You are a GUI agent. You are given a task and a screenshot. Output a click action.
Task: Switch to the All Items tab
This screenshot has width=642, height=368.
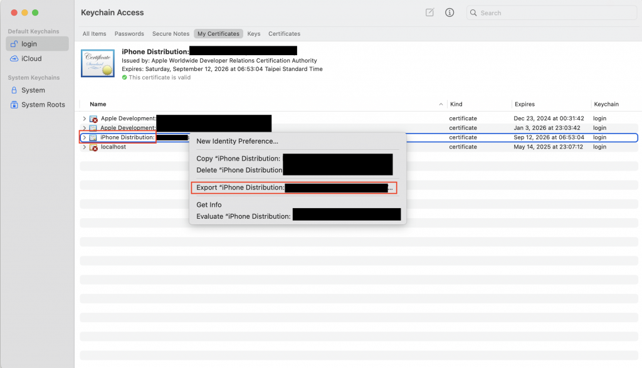pos(94,34)
